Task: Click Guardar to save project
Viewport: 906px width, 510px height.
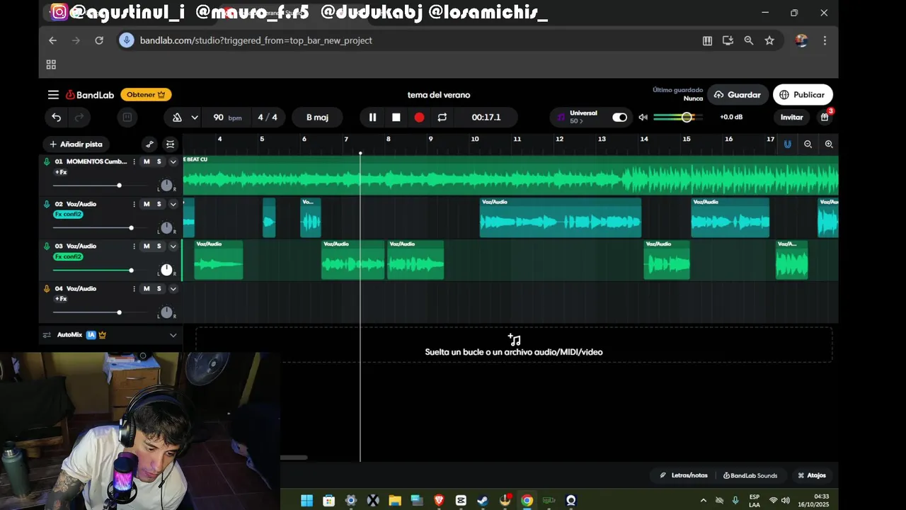Action: click(738, 95)
